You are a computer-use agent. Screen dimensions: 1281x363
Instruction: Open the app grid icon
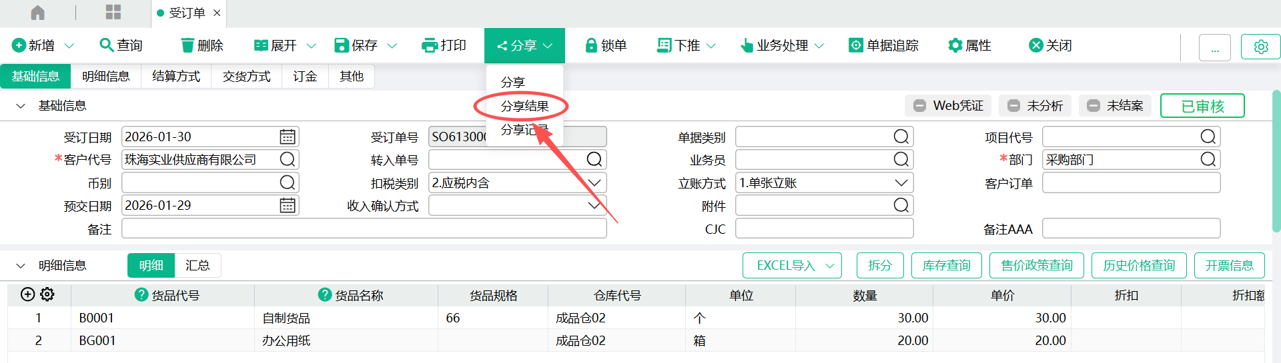pos(113,13)
